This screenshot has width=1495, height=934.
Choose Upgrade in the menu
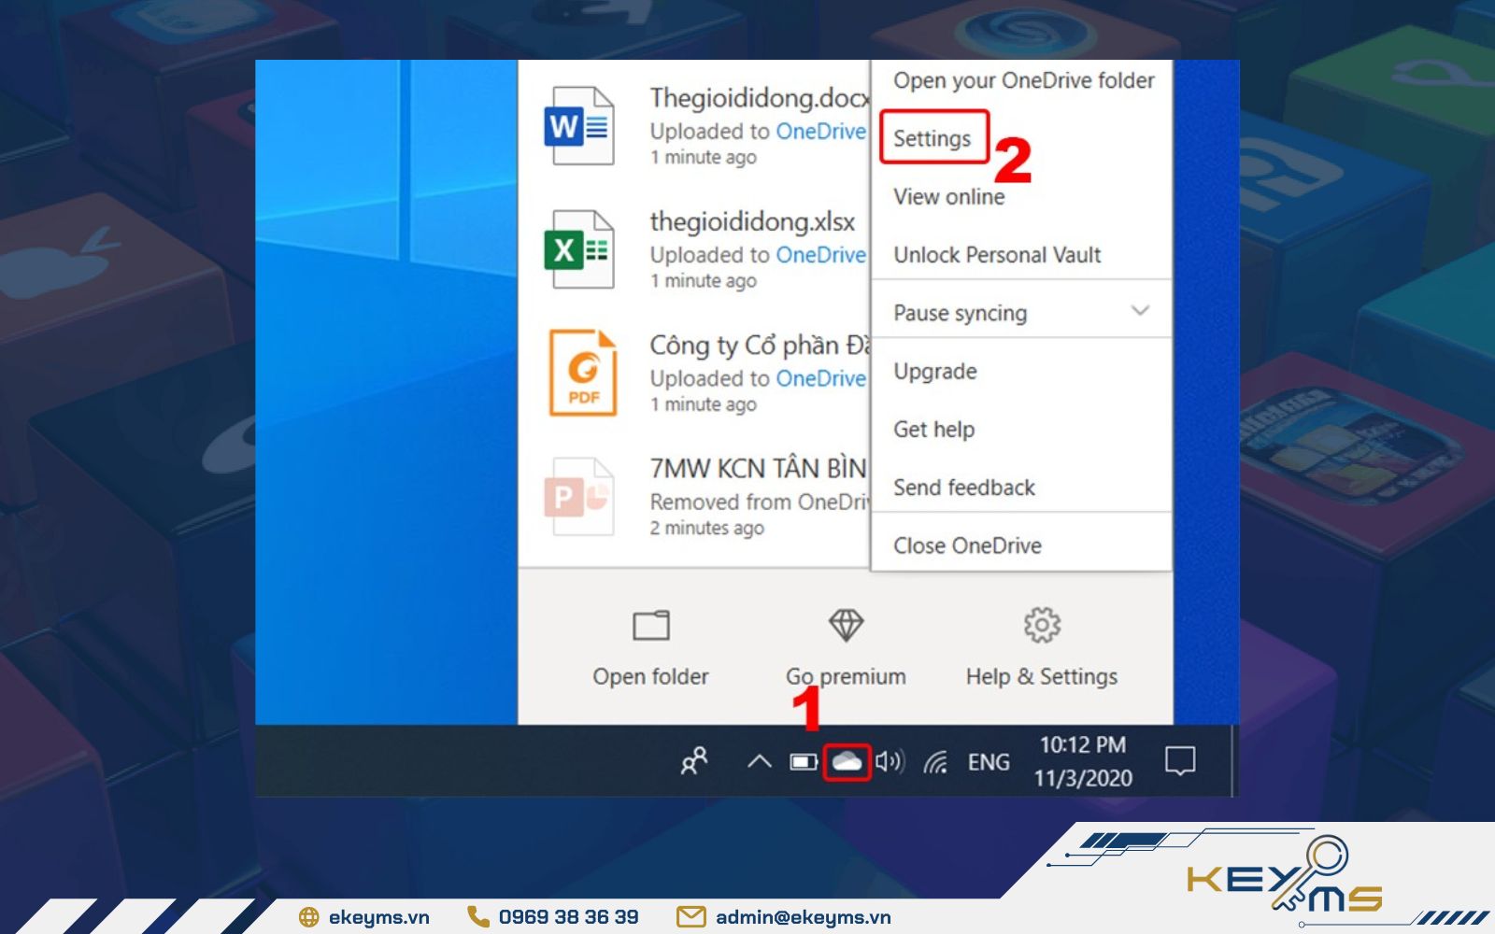click(935, 372)
